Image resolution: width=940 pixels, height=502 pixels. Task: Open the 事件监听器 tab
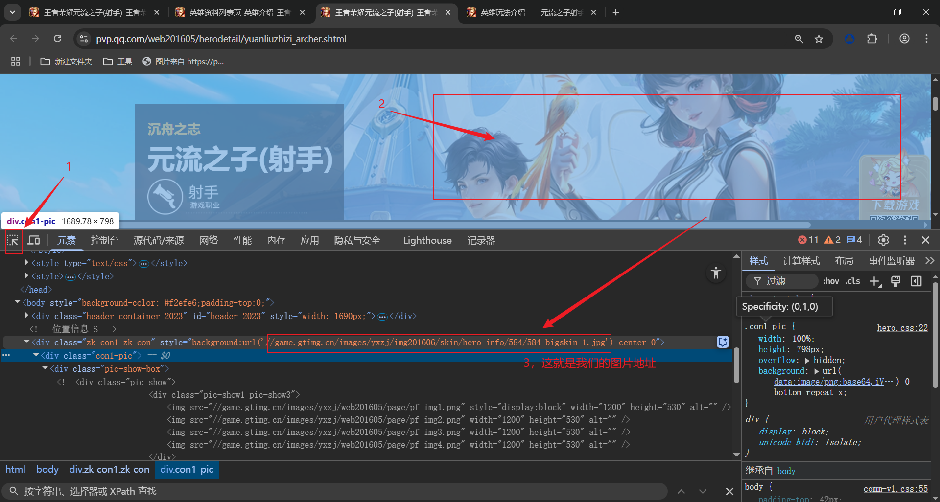(892, 261)
